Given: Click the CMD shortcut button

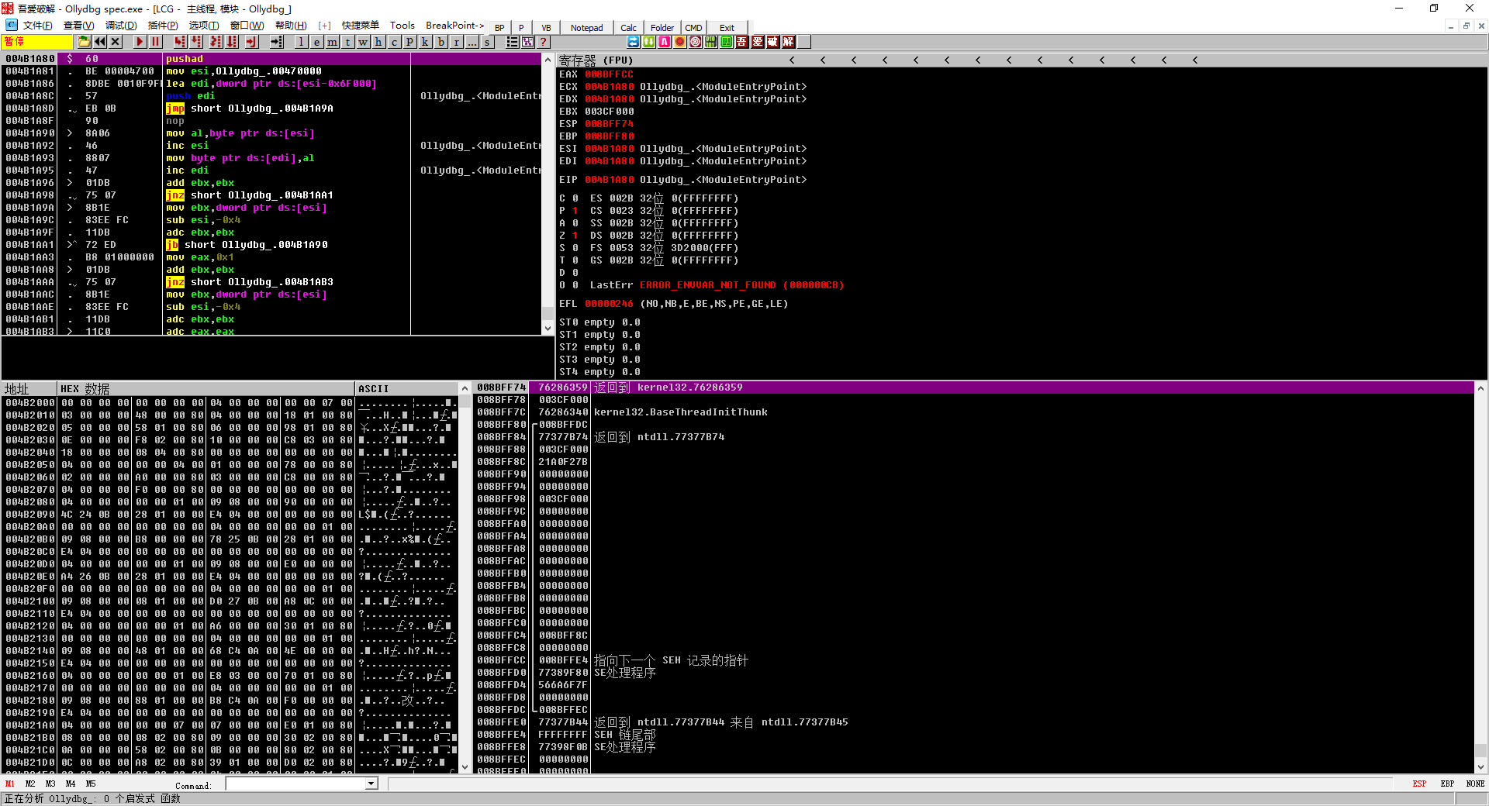Looking at the screenshot, I should tap(693, 28).
